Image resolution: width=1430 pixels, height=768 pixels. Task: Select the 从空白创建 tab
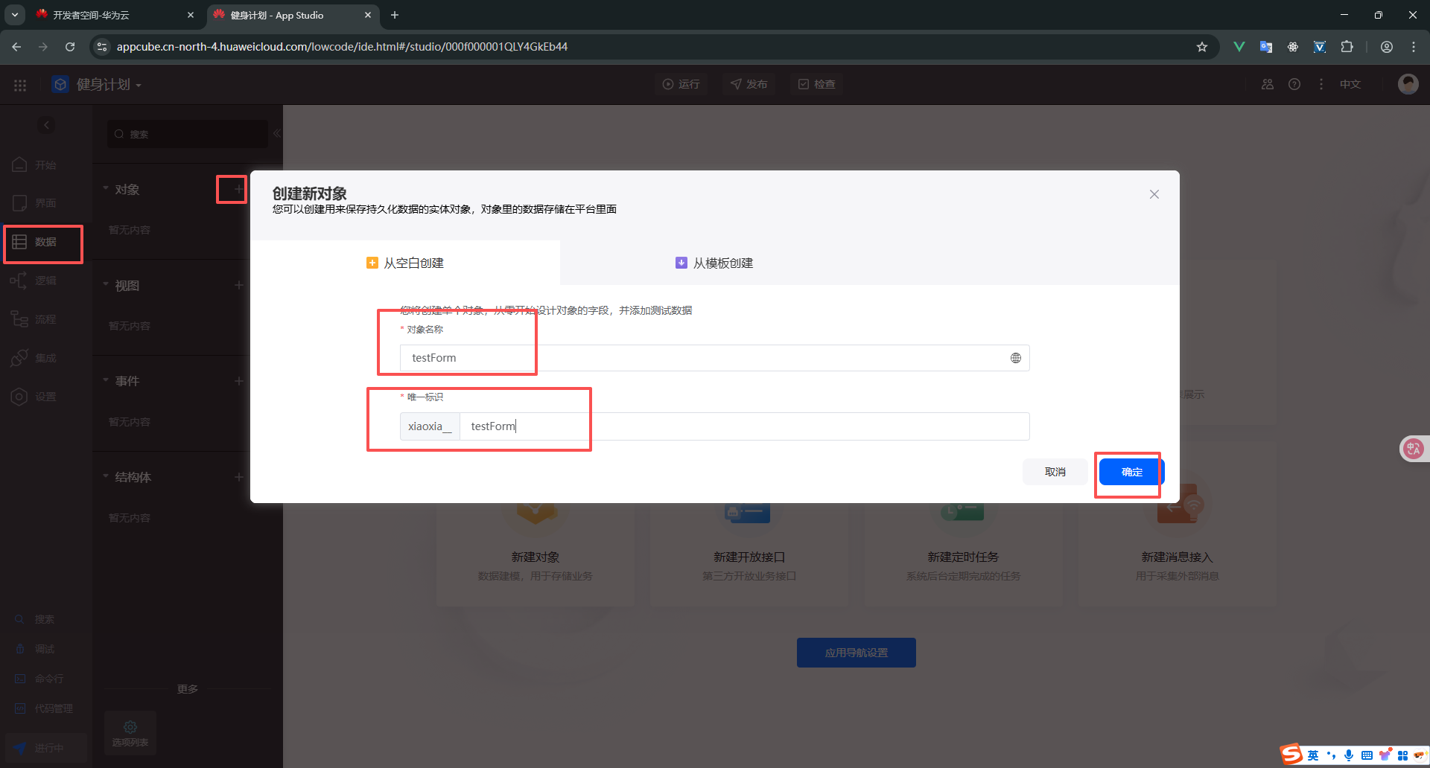[x=405, y=263]
